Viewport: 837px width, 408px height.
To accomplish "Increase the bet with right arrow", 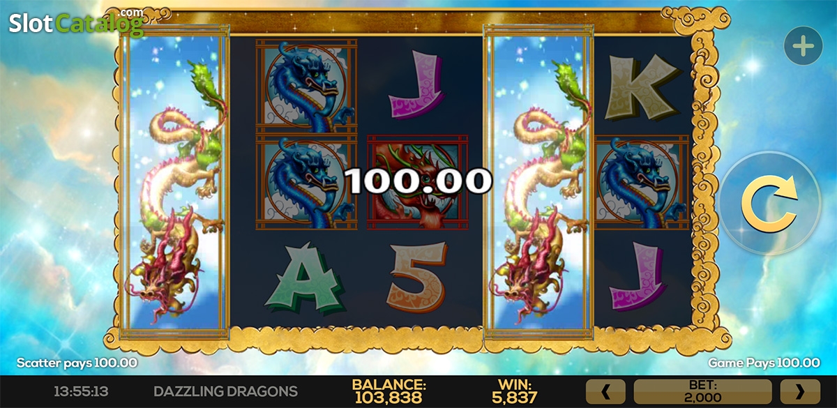I will [799, 392].
